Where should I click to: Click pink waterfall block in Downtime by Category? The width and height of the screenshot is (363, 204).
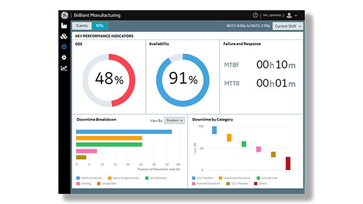point(259,149)
